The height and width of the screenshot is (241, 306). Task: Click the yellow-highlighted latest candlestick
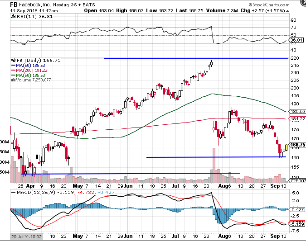(286, 147)
